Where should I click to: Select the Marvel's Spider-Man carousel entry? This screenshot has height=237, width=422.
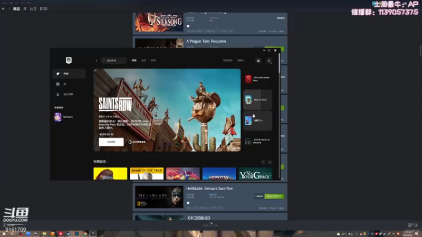257,79
